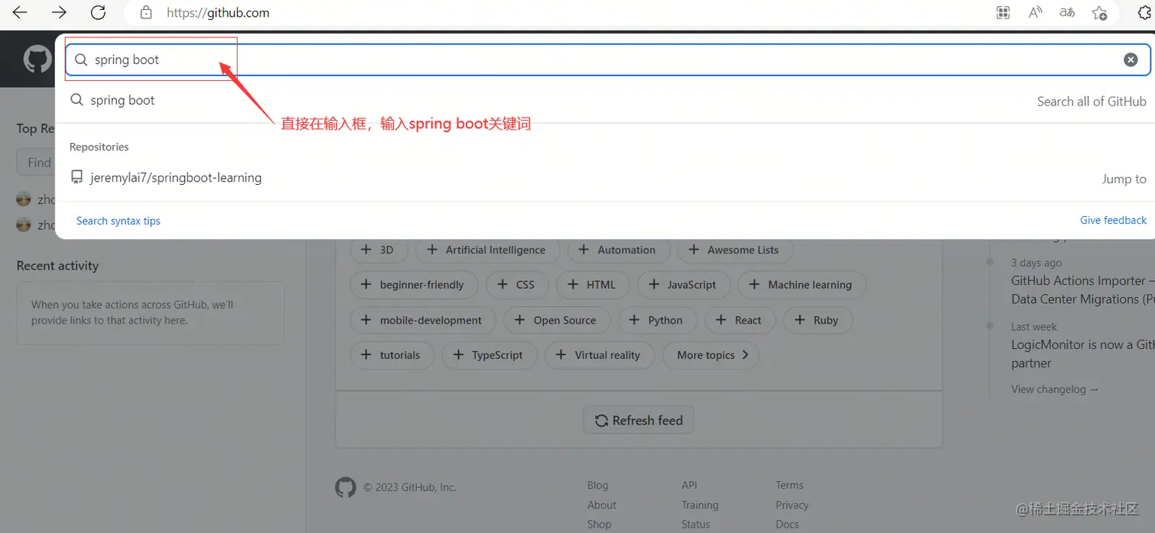Open the API footer link
This screenshot has height=533, width=1155.
pyautogui.click(x=689, y=485)
